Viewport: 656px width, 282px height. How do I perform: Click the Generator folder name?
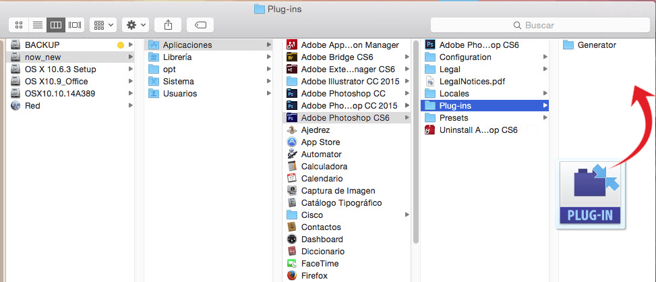click(x=597, y=45)
